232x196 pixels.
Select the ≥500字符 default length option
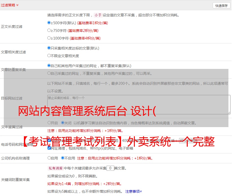pos(49,23)
